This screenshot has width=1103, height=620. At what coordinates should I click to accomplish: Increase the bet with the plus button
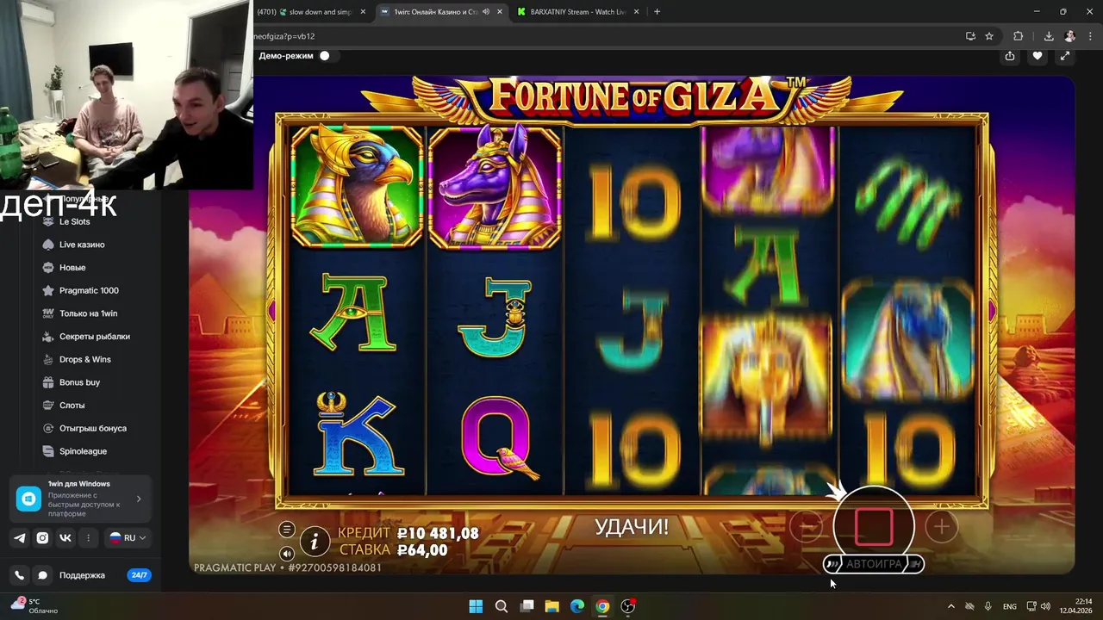pos(941,527)
